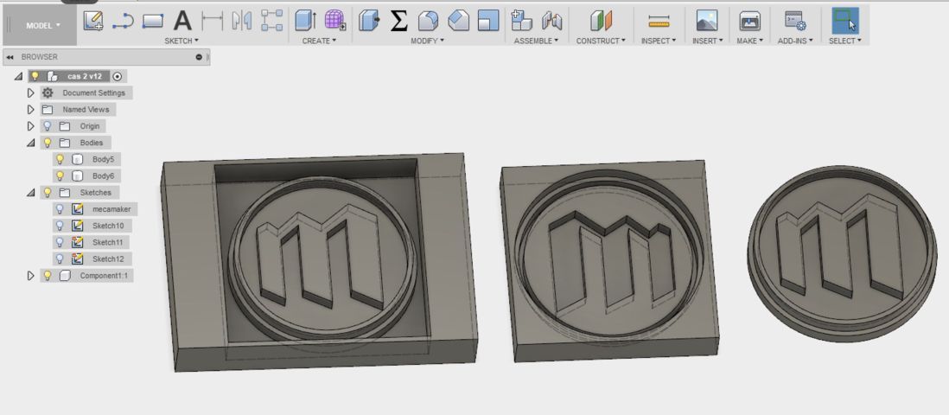Show Sketch10 via its light bulb
The width and height of the screenshot is (949, 415).
click(60, 226)
